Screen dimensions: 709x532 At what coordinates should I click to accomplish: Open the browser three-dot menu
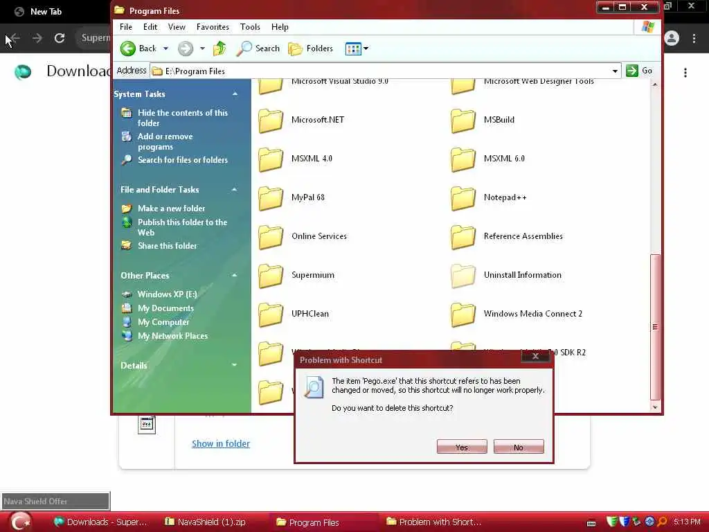click(x=694, y=39)
